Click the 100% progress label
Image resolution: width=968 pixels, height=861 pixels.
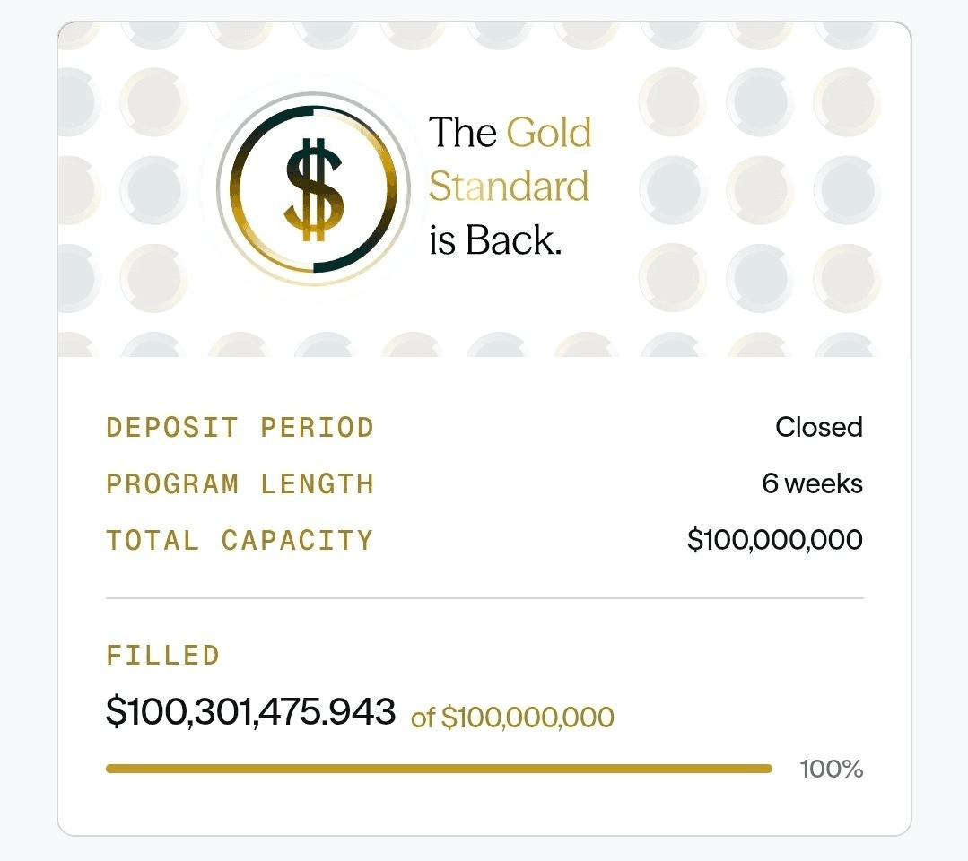point(831,769)
